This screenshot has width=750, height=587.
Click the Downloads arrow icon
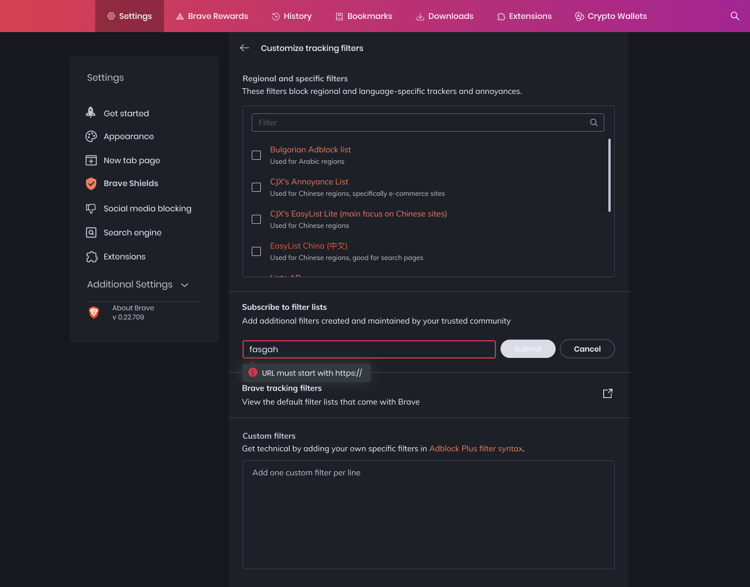pyautogui.click(x=420, y=17)
